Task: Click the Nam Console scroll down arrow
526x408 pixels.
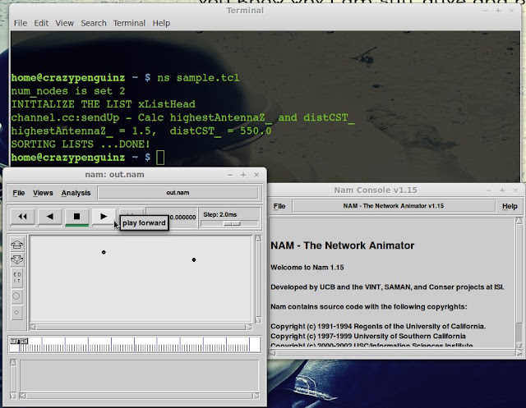Action: pos(519,345)
